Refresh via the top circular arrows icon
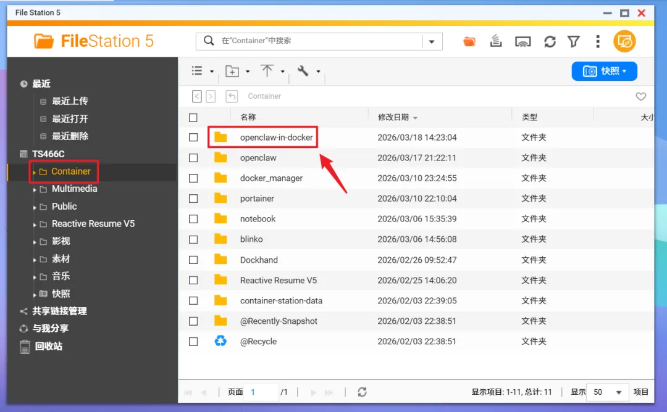Viewport: 667px width, 412px height. (550, 41)
